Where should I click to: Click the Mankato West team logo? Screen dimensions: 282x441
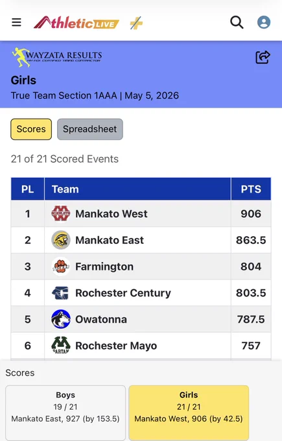coord(61,213)
